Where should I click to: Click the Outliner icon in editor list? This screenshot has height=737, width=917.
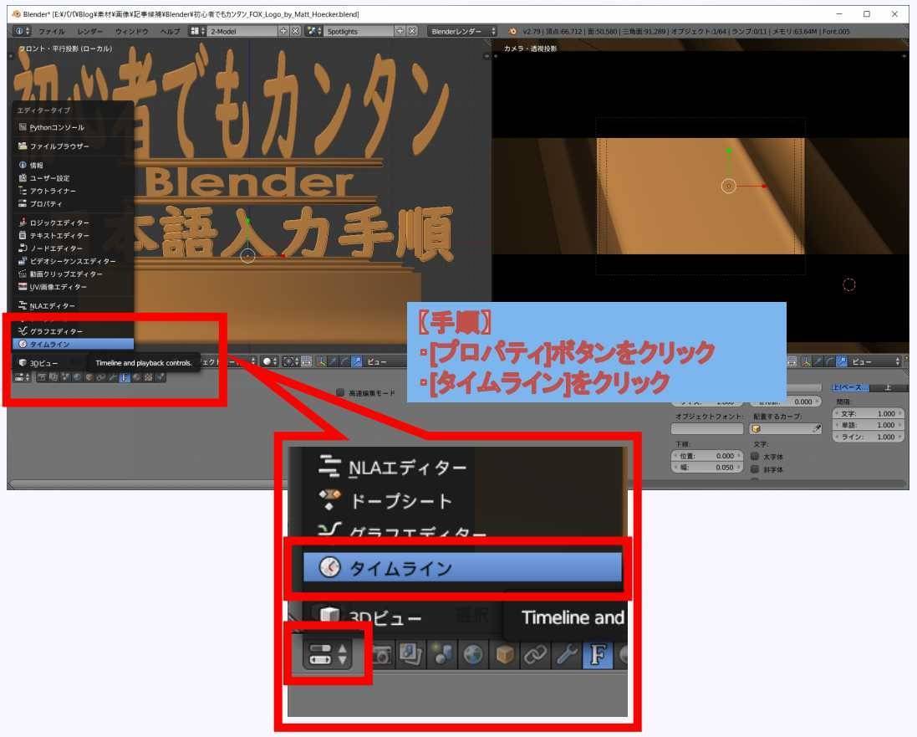click(x=23, y=191)
